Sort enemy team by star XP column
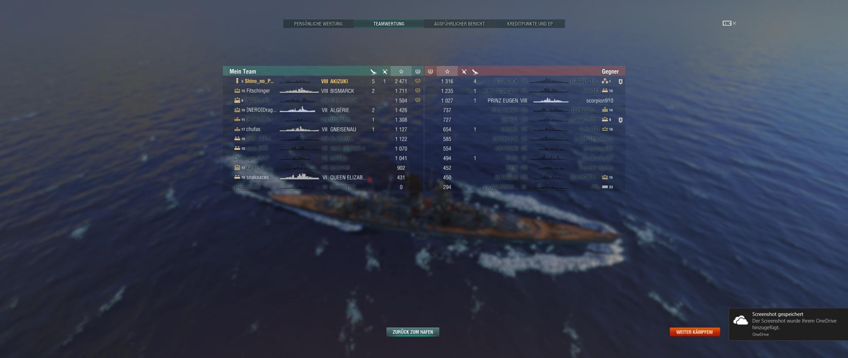The image size is (848, 358). pos(447,71)
